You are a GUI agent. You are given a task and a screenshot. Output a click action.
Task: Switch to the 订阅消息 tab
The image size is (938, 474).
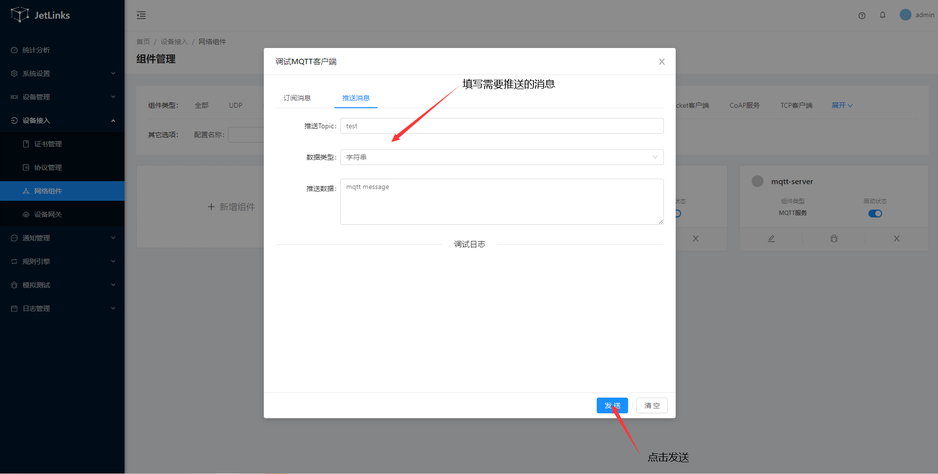pos(297,97)
